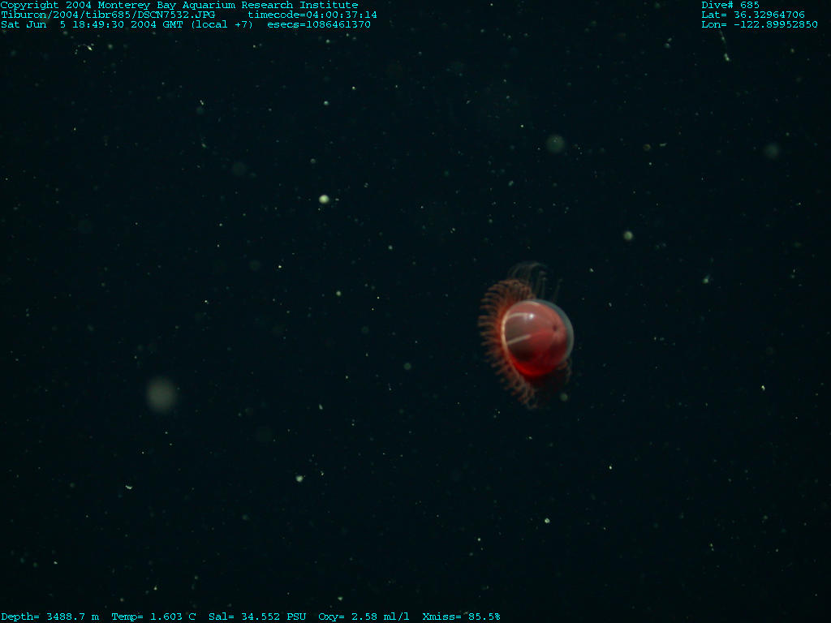This screenshot has width=831, height=623.
Task: Click the Depth= 3488.7 m reading
Action: coord(50,617)
